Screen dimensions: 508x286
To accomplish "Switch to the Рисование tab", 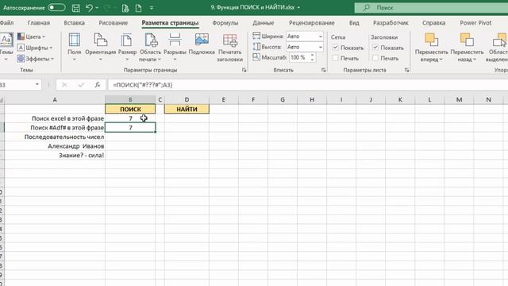I will coord(113,23).
